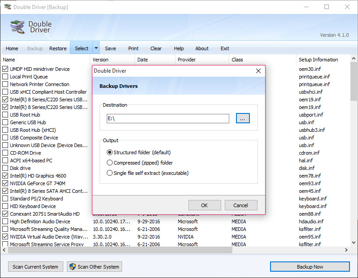Click Scan Current System button
The height and width of the screenshot is (278, 358).
click(35, 267)
